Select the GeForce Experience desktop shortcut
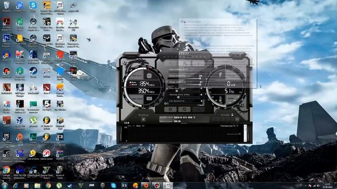This screenshot has height=189, width=337. point(6,155)
